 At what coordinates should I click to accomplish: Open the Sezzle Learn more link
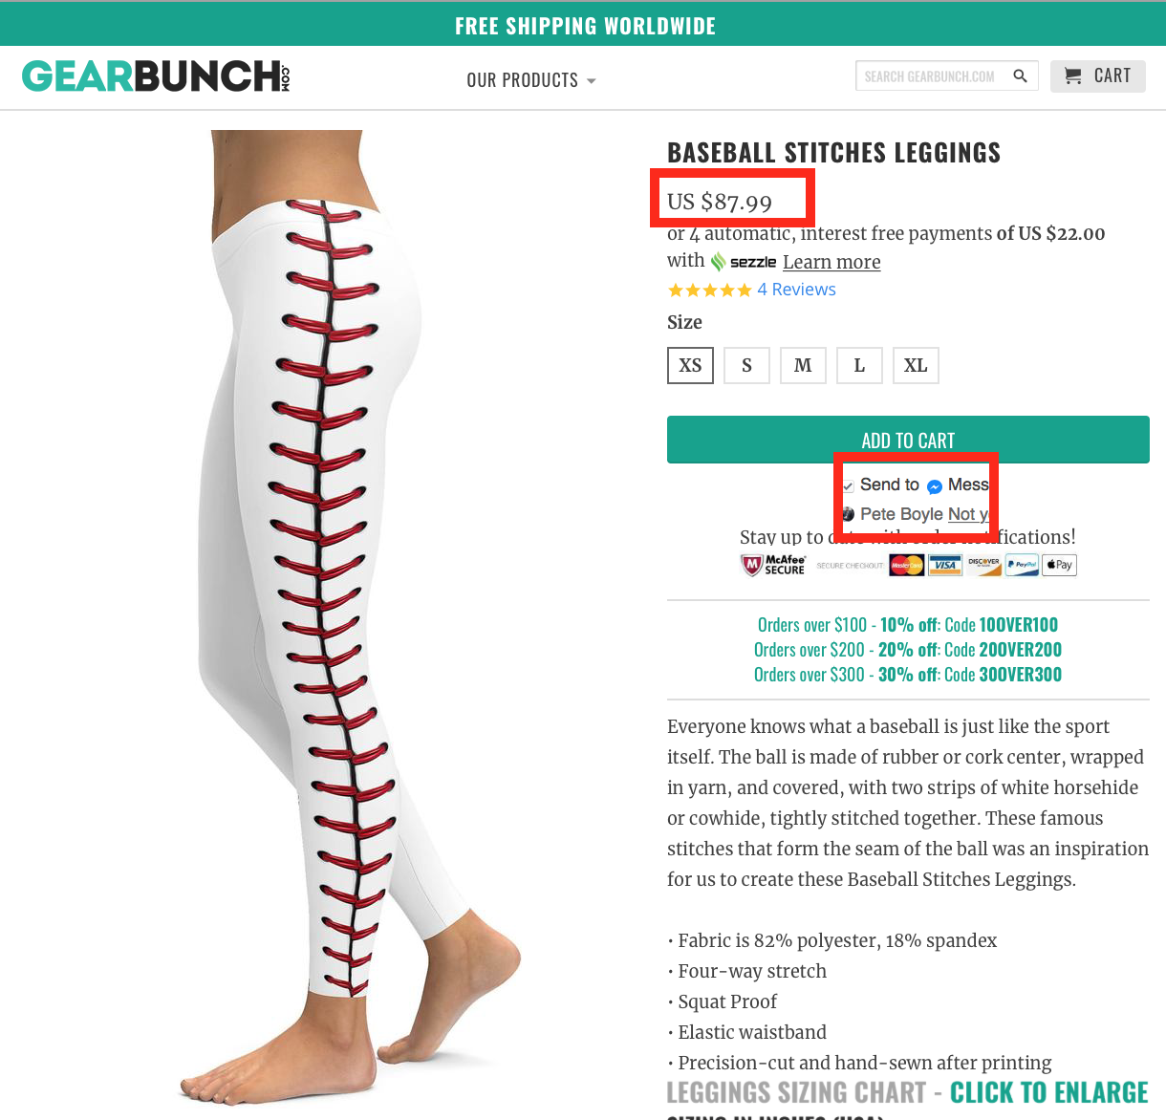click(831, 262)
